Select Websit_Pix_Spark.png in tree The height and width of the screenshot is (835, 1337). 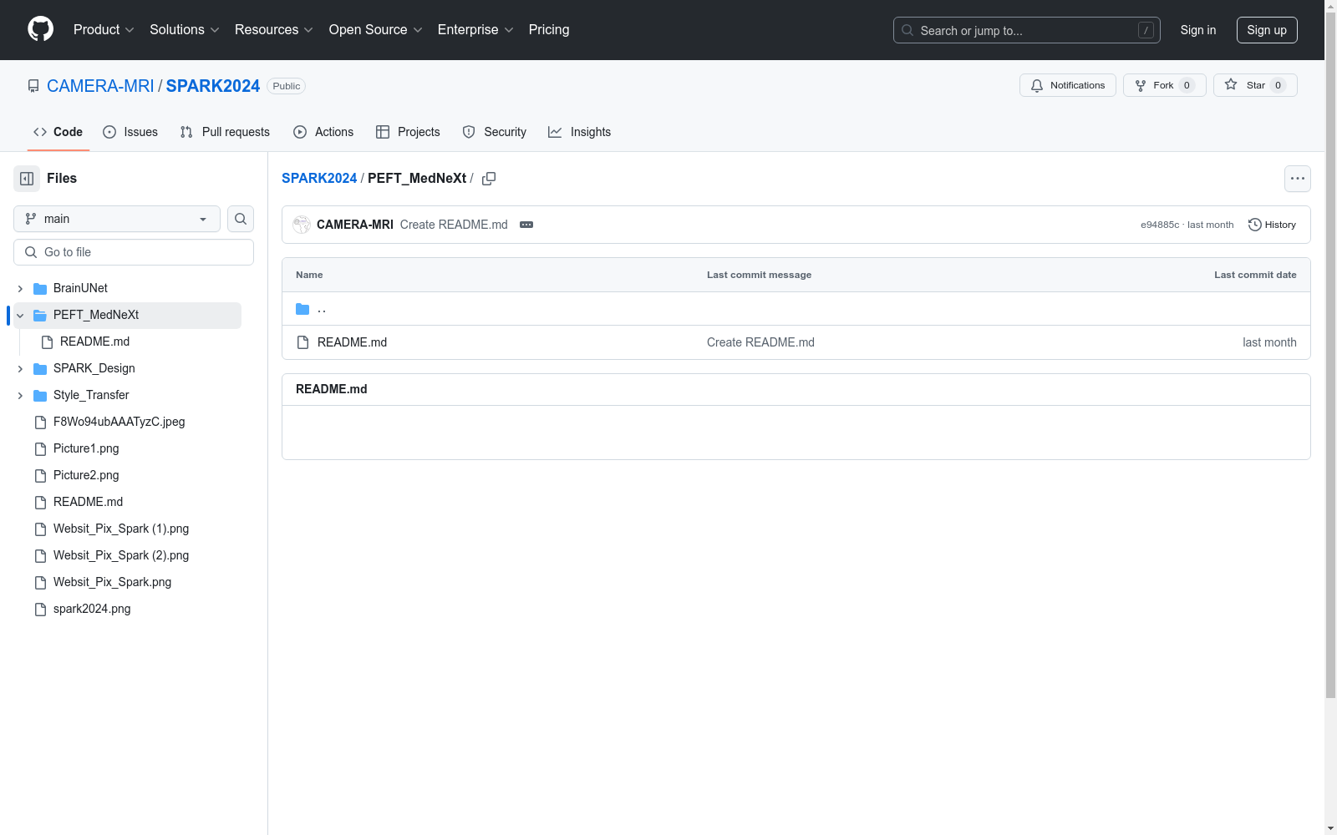[x=112, y=582]
